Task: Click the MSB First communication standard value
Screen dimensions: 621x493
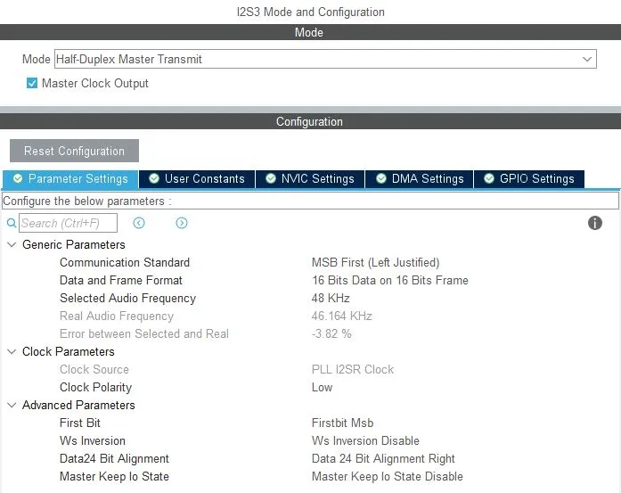Action: [375, 263]
